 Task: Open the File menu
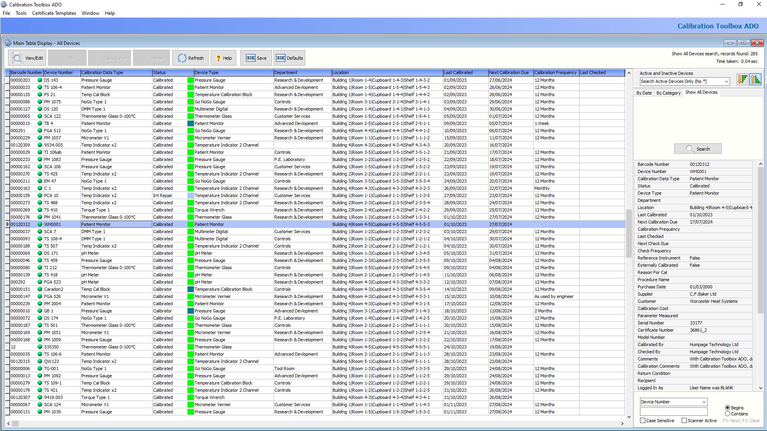tap(6, 13)
